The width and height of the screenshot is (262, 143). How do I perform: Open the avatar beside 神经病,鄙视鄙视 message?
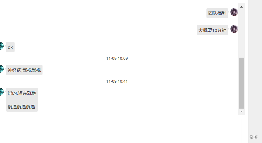click(x=2, y=69)
